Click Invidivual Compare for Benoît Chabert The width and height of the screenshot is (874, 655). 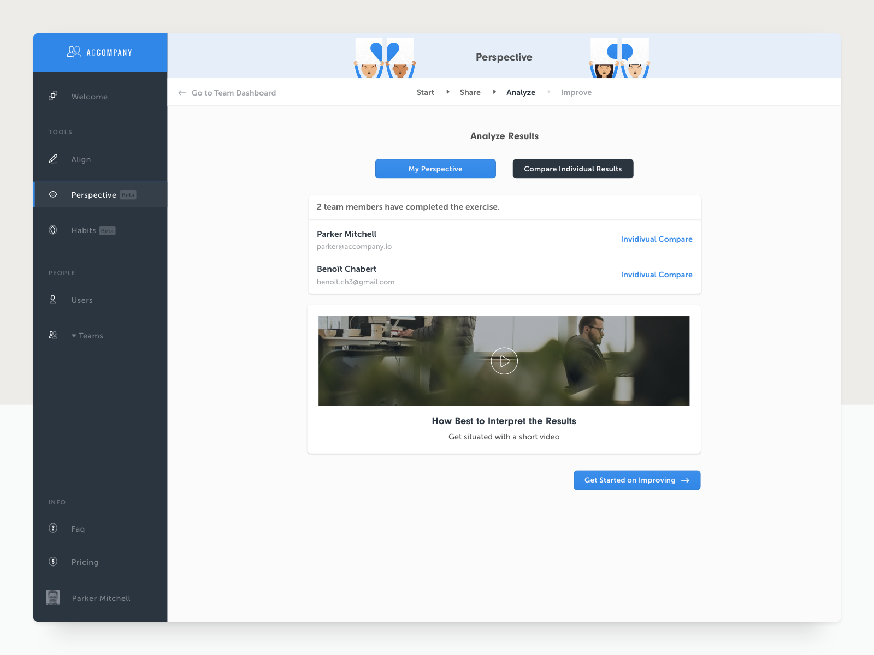pyautogui.click(x=657, y=275)
